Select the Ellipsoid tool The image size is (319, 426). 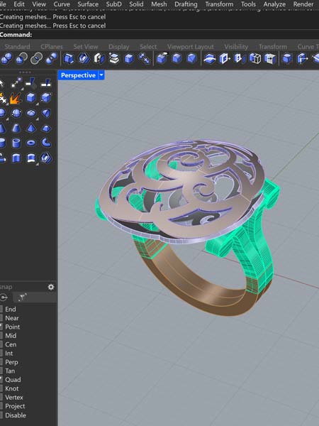pyautogui.click(x=31, y=113)
